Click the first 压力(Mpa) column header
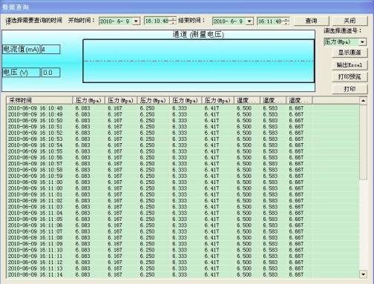The image size is (374, 284). (88, 100)
